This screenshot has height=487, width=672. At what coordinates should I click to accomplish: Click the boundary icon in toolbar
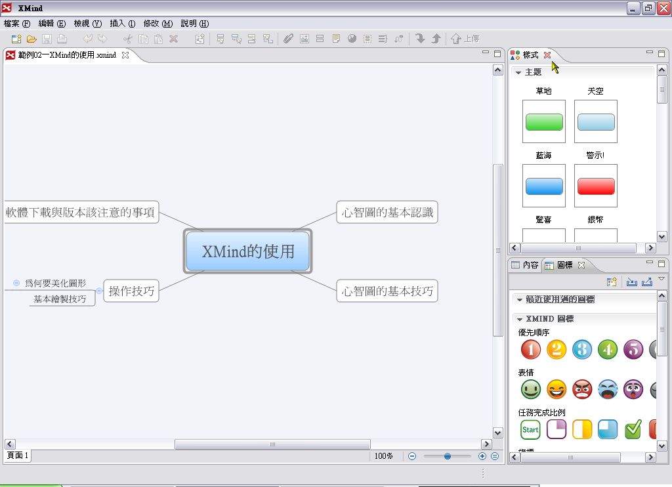coord(367,39)
